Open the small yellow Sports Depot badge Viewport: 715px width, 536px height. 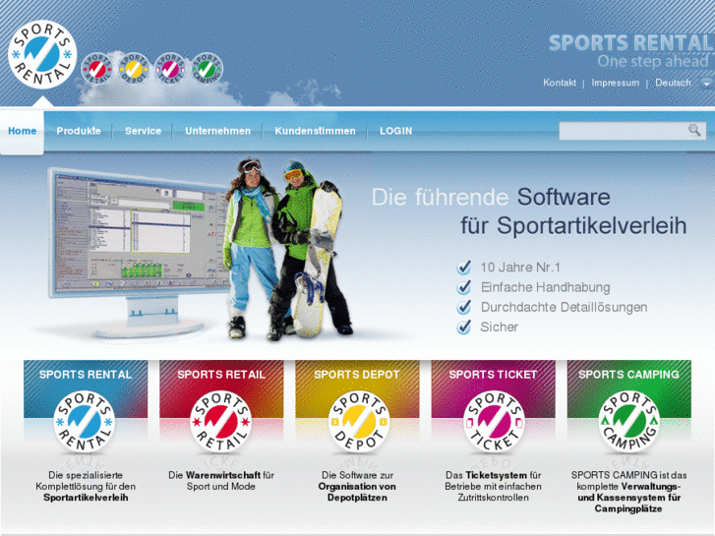click(134, 69)
